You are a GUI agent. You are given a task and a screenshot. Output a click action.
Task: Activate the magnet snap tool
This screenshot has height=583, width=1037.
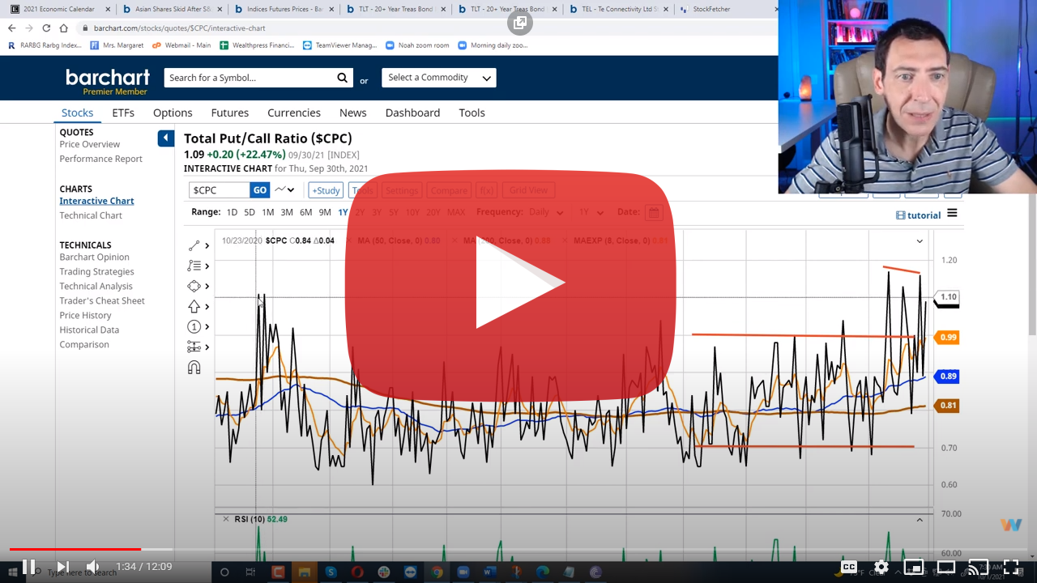(194, 368)
